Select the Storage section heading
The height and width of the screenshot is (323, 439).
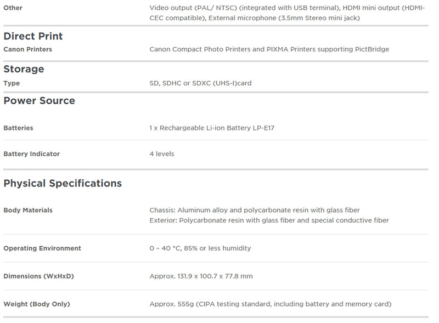click(24, 69)
